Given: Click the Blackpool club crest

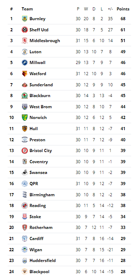Looking at the screenshot, I should pyautogui.click(x=25, y=272).
